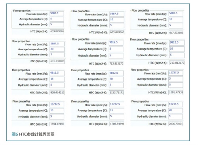Image resolution: width=198 pixels, height=145 pixels.
Task: Select the HTC output field reading 617.533685
Action: (176, 32)
